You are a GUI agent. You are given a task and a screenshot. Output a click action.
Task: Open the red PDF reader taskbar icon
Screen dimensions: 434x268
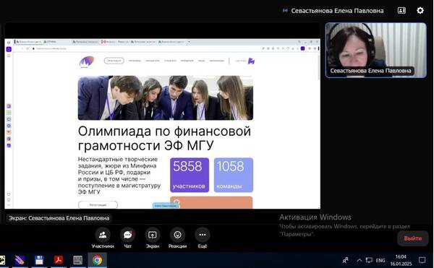(59, 260)
